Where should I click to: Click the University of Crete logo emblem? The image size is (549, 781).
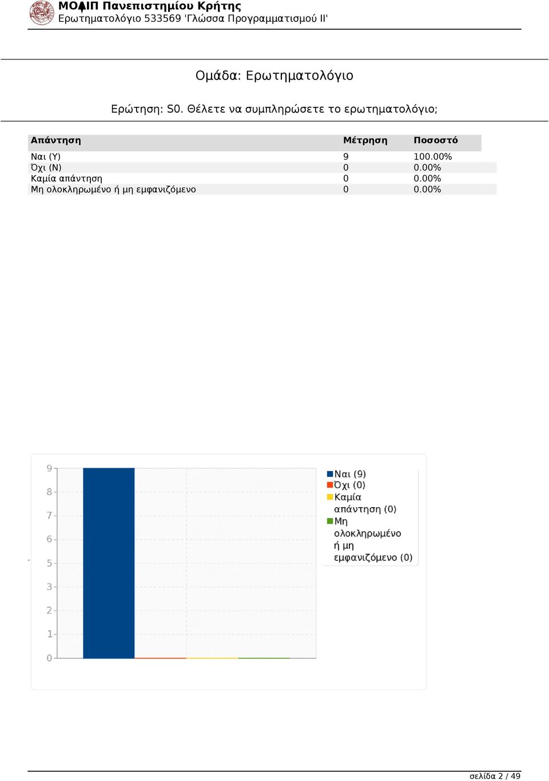pos(42,13)
